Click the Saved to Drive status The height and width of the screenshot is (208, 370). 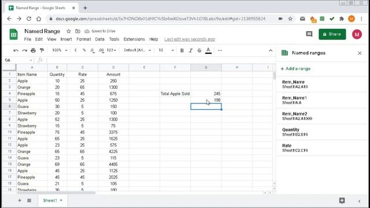tap(100, 31)
